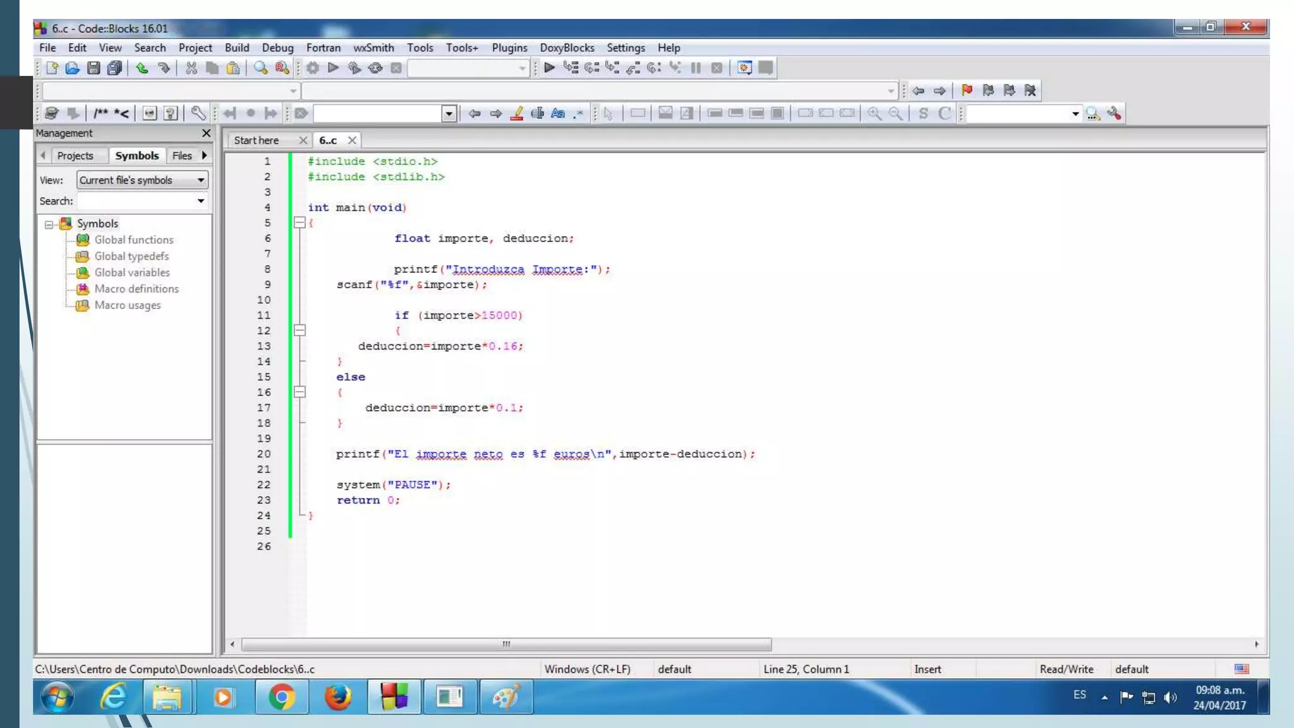This screenshot has height=728, width=1294.
Task: Click the Find magnifier icon
Action: (260, 68)
